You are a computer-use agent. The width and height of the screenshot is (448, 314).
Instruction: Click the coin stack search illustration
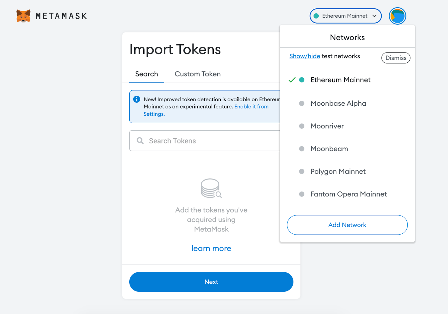(x=211, y=188)
